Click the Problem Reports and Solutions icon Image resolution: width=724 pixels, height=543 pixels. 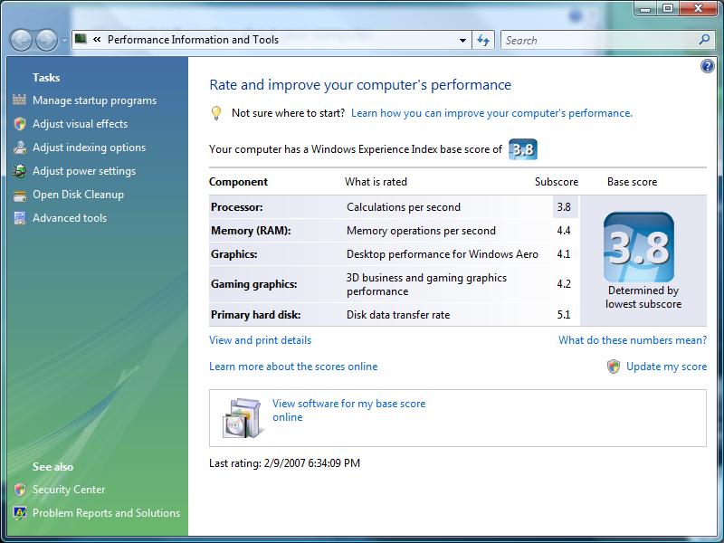point(19,513)
